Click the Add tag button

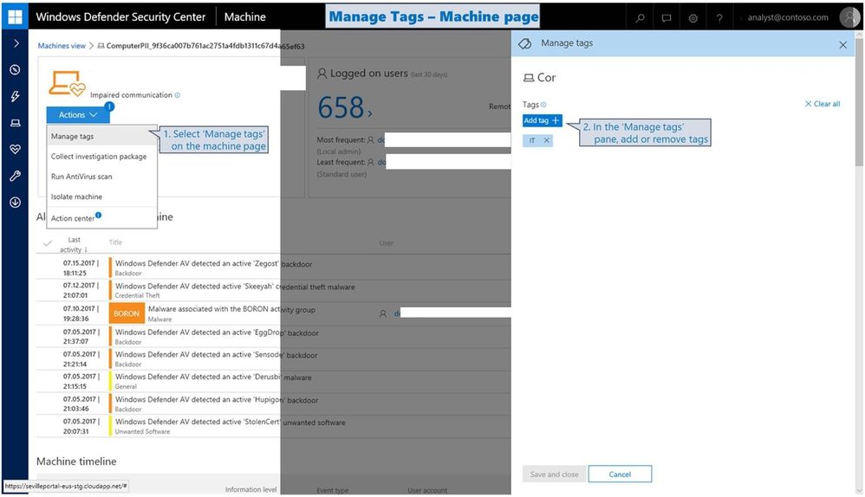tap(543, 120)
